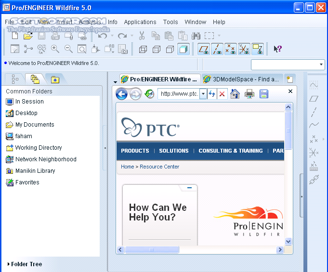Viewport: 328px width, 272px height.
Task: Open selection filter dropdown arrow in toolbar
Action: click(x=219, y=36)
